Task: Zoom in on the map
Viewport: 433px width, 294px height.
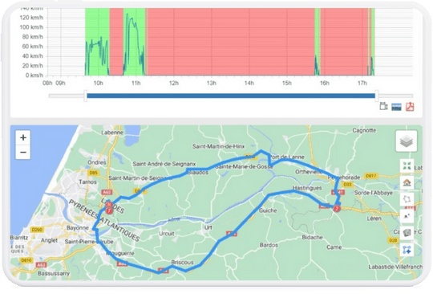Action: 23,137
